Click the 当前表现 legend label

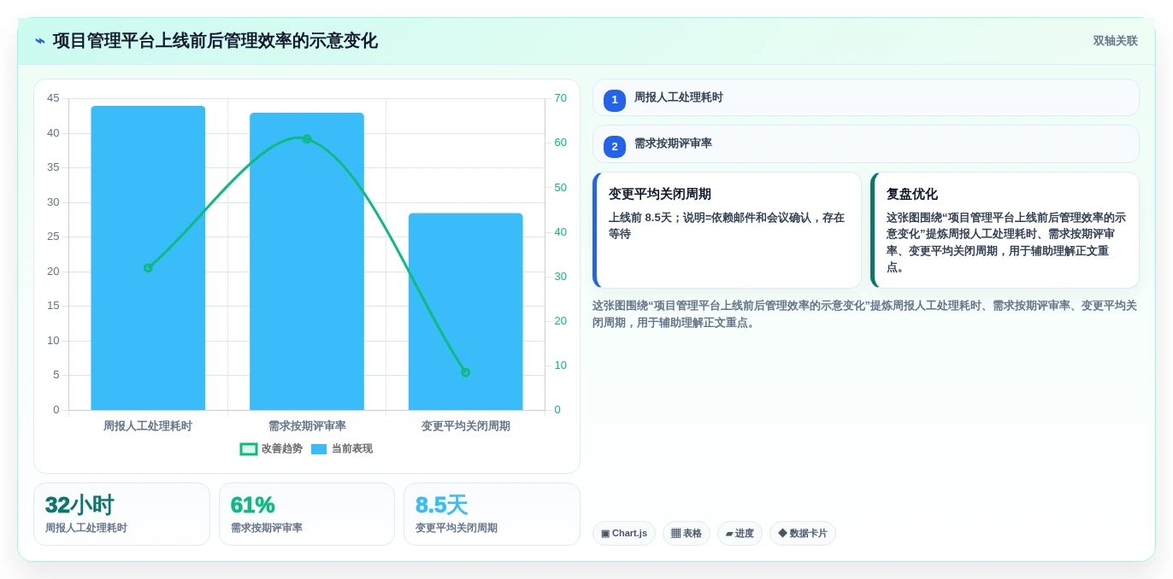pyautogui.click(x=352, y=449)
